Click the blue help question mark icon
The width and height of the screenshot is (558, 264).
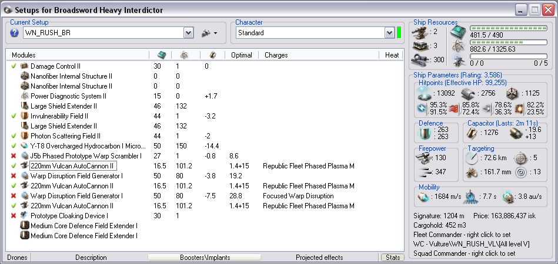click(14, 33)
